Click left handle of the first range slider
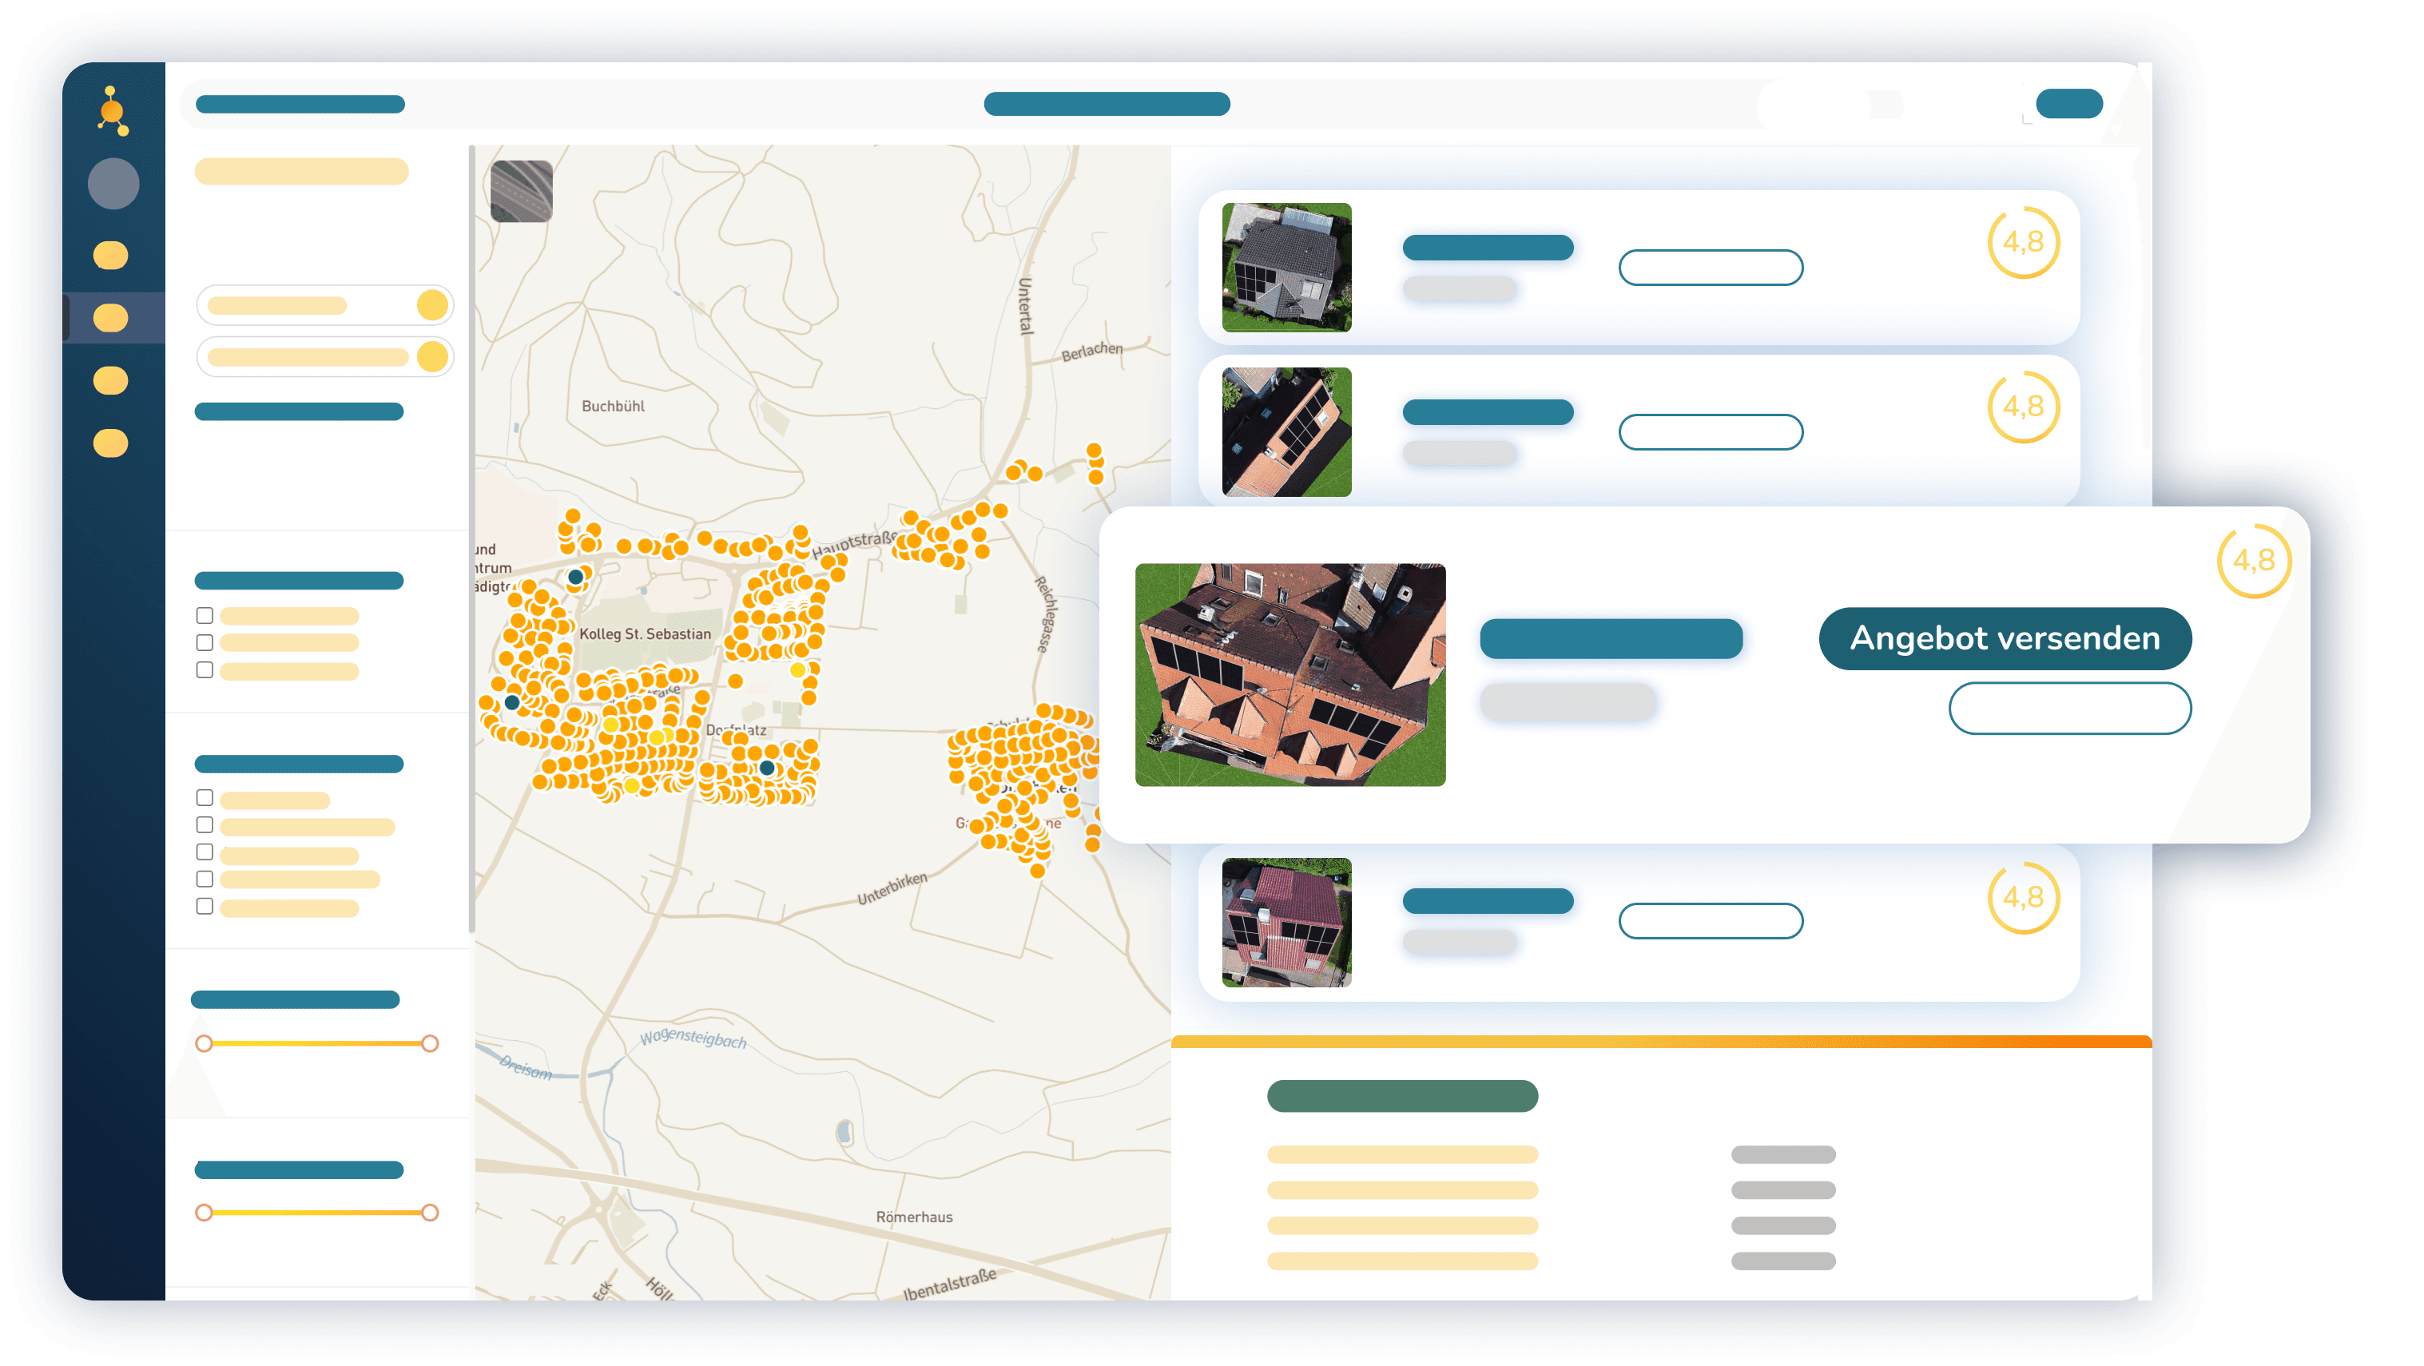Image resolution: width=2424 pixels, height=1366 pixels. (x=205, y=1042)
